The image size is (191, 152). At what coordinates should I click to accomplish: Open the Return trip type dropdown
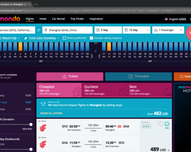point(10,38)
